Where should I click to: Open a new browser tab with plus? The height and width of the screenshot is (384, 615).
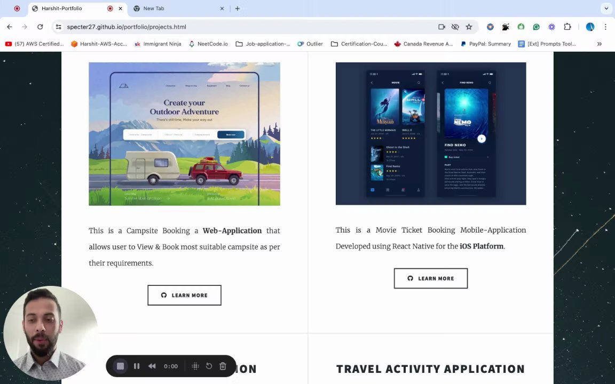click(237, 8)
